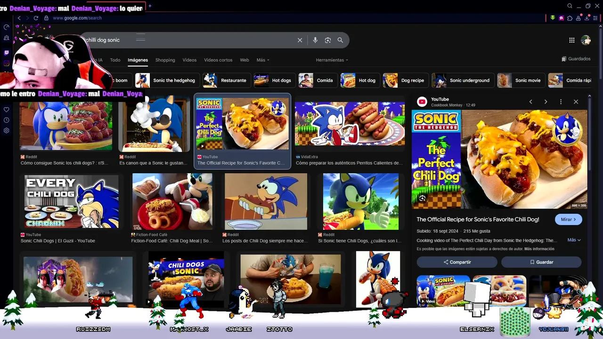This screenshot has width=603, height=339.
Task: Open sidebar heart bookmarks icon
Action: [6, 110]
